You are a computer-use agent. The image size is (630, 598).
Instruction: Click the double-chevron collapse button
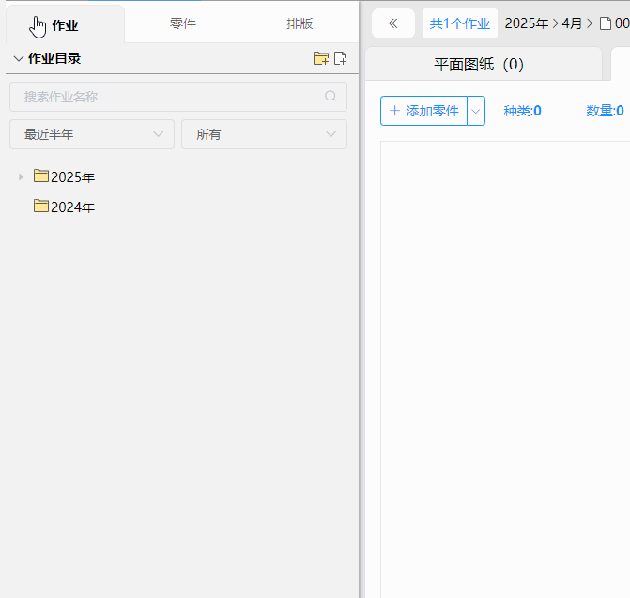click(392, 23)
